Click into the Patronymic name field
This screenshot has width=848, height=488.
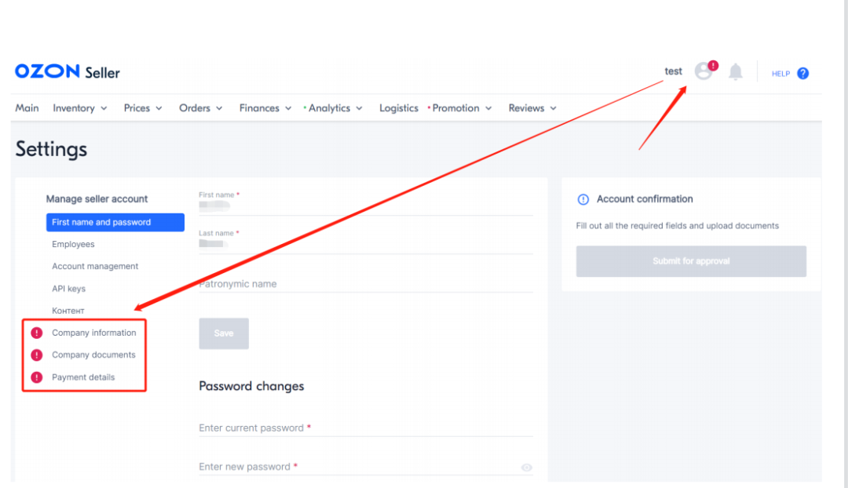tap(365, 284)
